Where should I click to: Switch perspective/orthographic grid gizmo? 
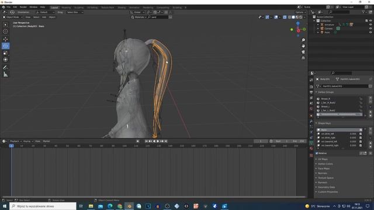coord(303,58)
